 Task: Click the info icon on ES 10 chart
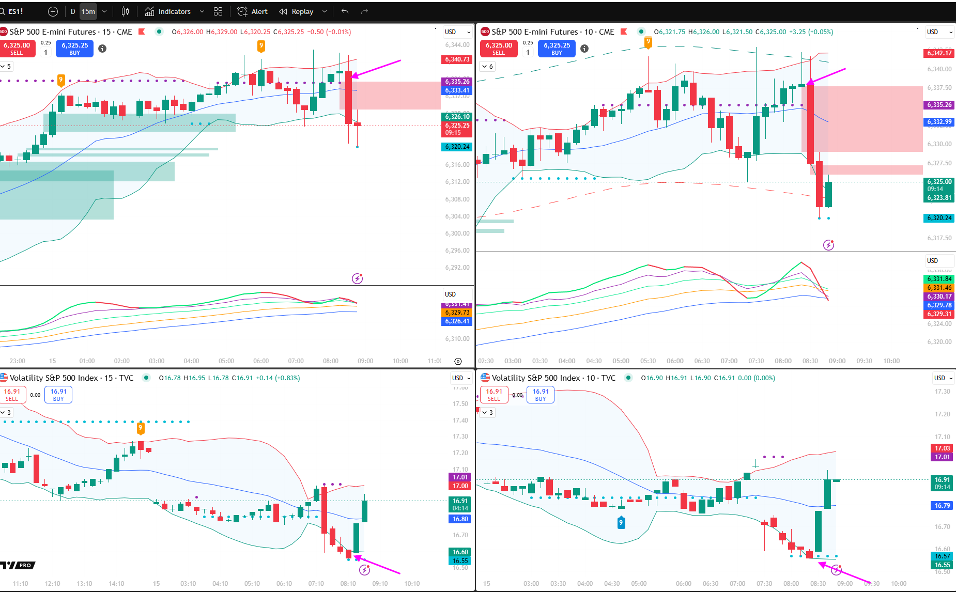584,49
